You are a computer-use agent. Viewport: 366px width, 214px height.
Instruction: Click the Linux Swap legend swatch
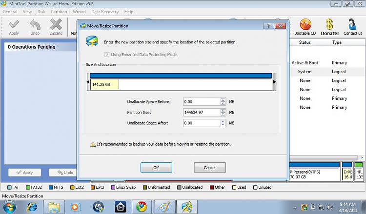click(x=113, y=187)
